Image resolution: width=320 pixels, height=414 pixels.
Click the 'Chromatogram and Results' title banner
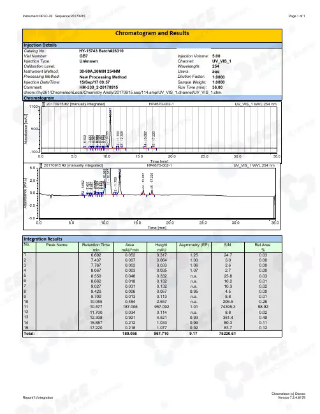tap(152, 36)
